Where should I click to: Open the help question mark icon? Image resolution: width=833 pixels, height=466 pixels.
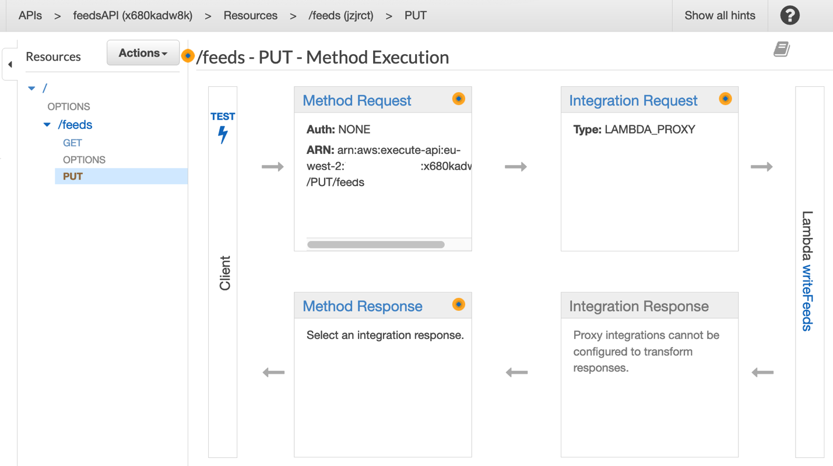[x=789, y=16]
